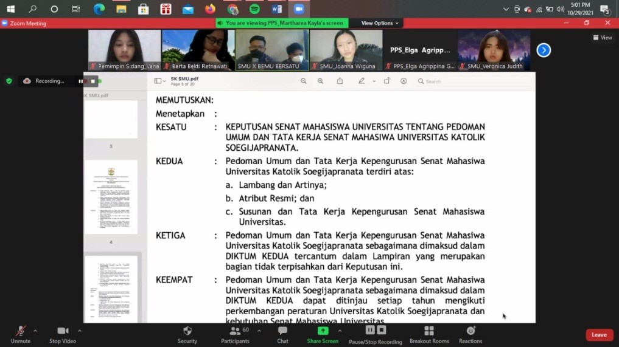Viewport: 619px width, 347px height.
Task: Unmute the microphone in Zoom
Action: (x=21, y=335)
